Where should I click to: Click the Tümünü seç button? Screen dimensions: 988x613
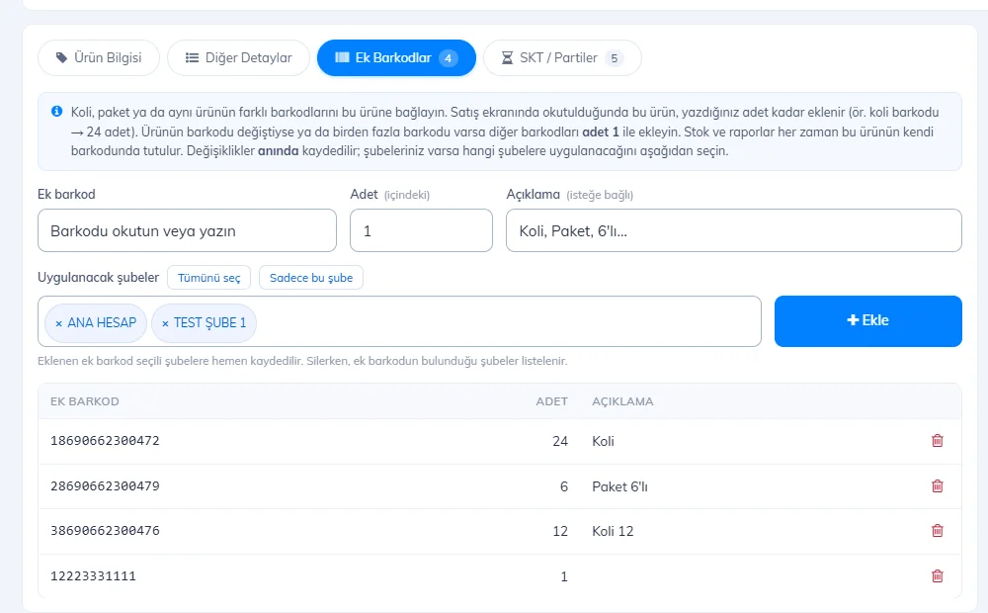pyautogui.click(x=209, y=278)
